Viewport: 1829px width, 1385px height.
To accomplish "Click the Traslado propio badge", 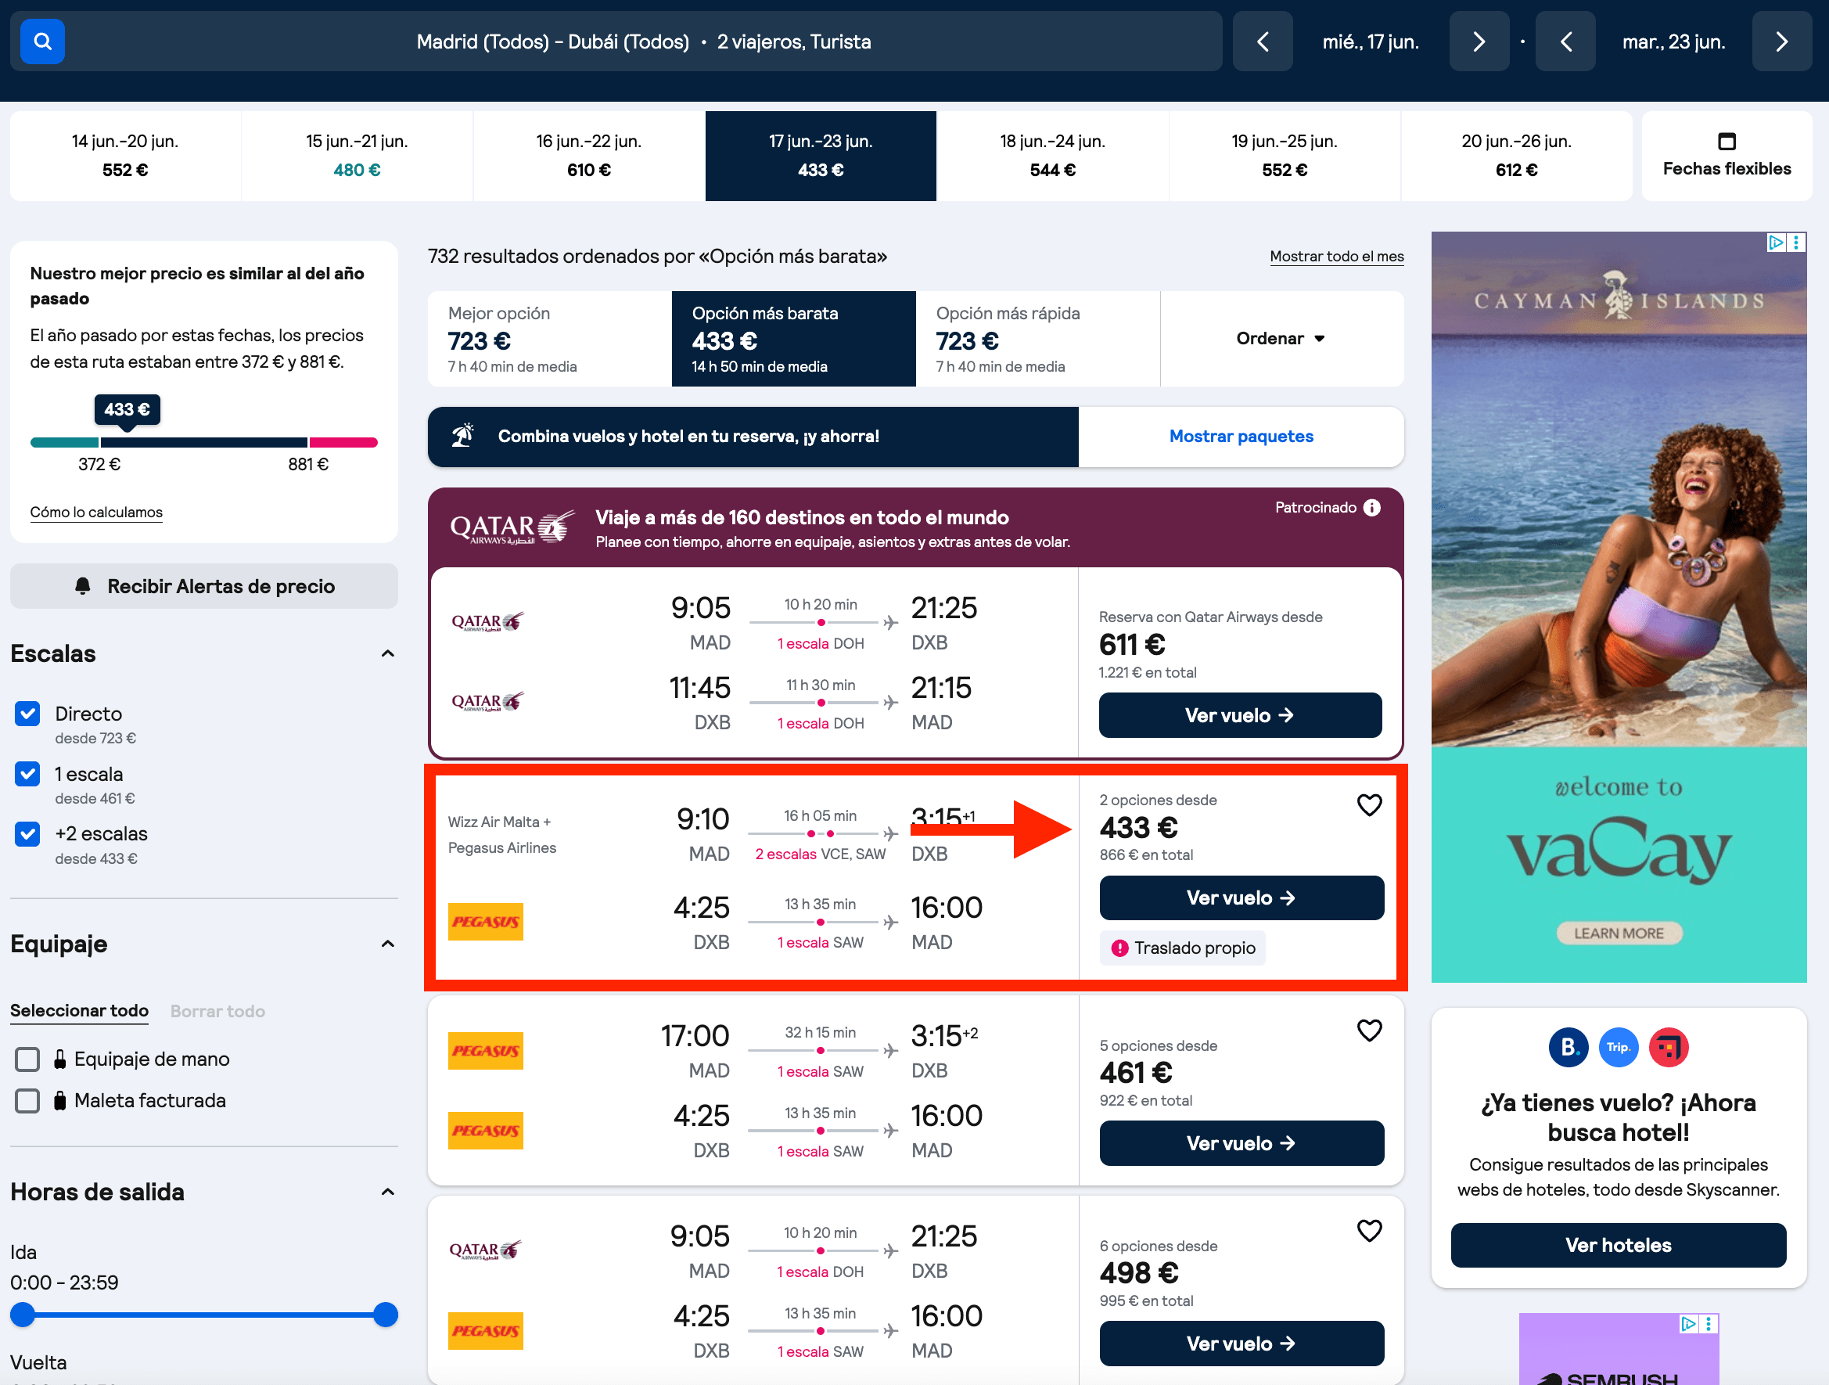I will pos(1182,948).
